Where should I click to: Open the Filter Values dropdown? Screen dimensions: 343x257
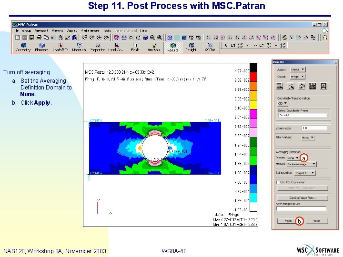(308, 138)
